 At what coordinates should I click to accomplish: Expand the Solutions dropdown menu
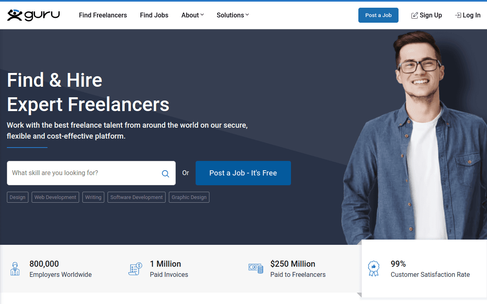click(x=233, y=15)
